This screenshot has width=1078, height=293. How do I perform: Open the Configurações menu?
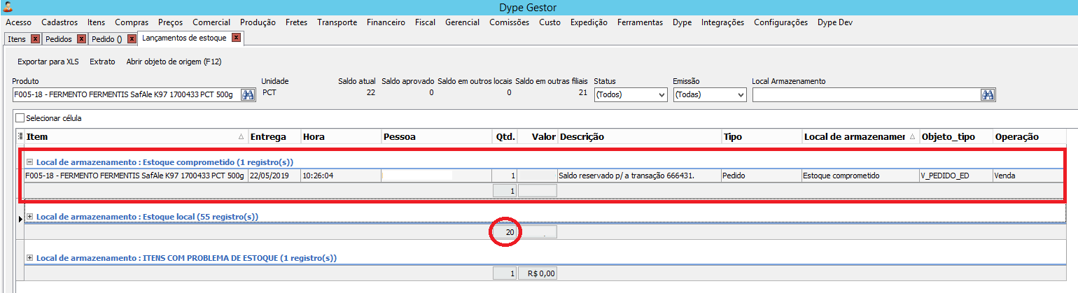(780, 22)
